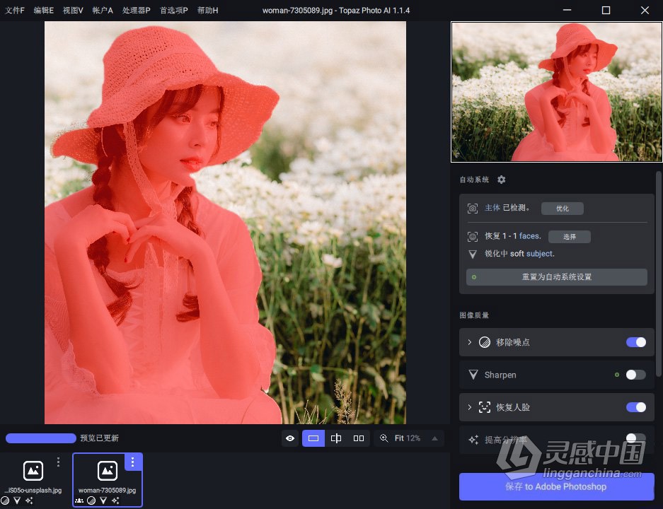The width and height of the screenshot is (663, 509).
Task: Open the 帮助H menu
Action: pos(207,10)
